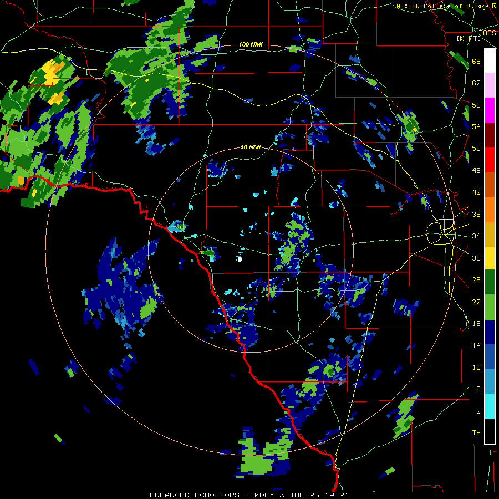499x499 pixels.
Task: Click the legend value "22"
Action: point(476,302)
